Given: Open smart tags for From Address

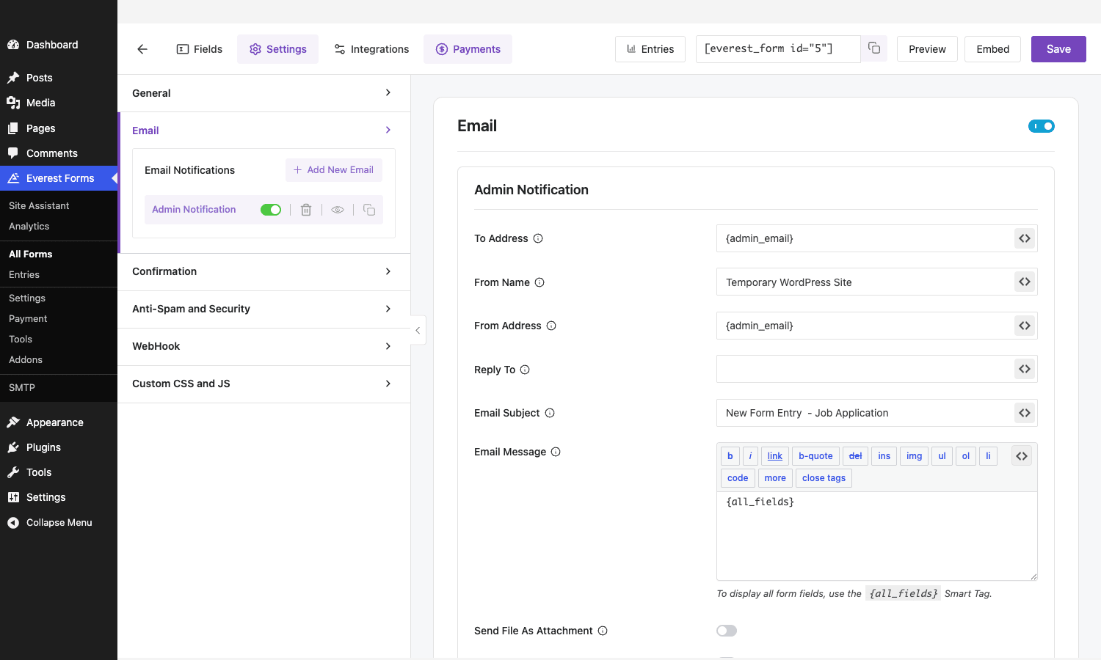Looking at the screenshot, I should (1025, 326).
